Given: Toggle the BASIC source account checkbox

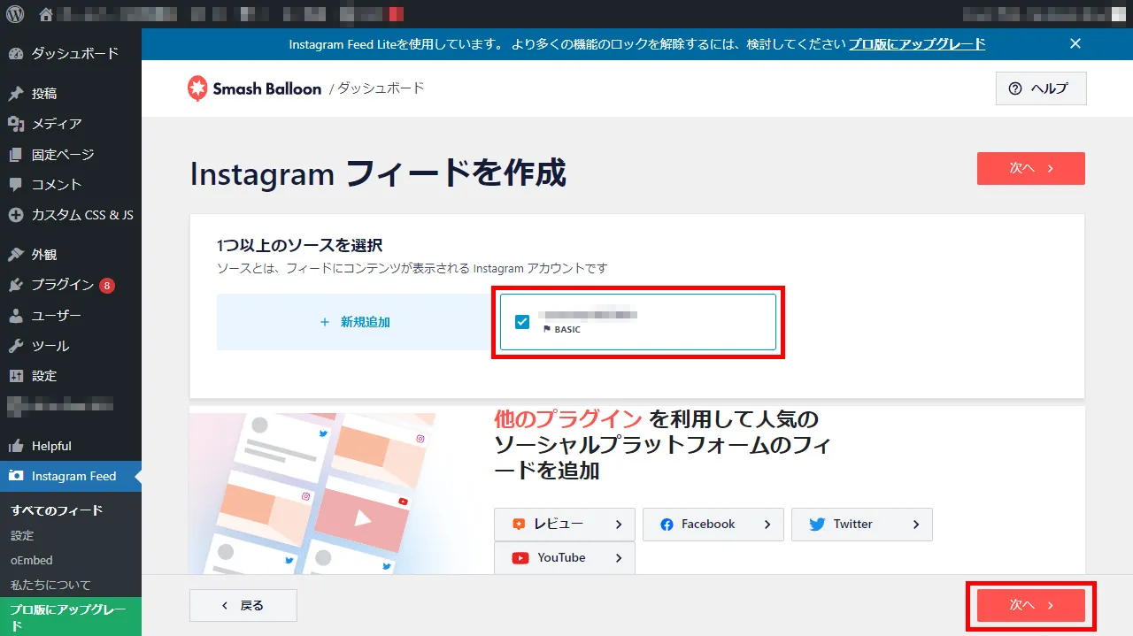Looking at the screenshot, I should point(522,322).
